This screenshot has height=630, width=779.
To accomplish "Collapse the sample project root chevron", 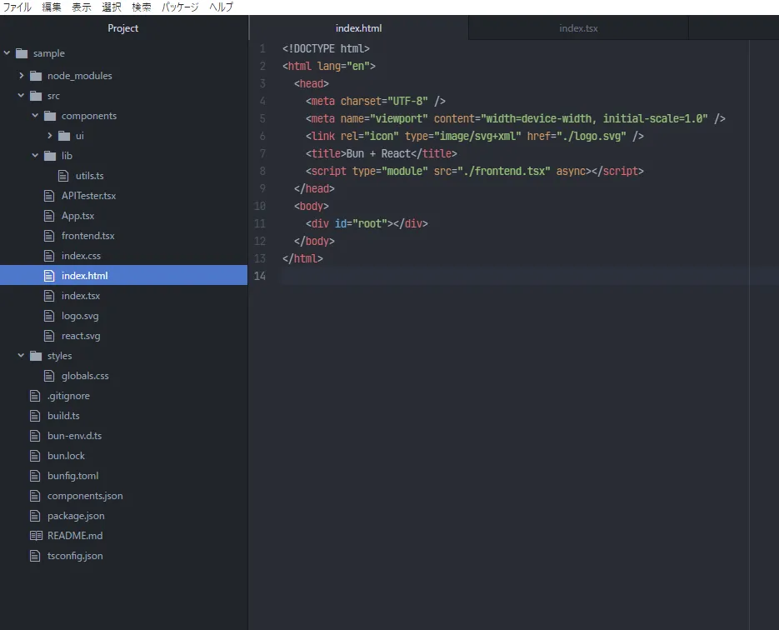I will (x=7, y=52).
